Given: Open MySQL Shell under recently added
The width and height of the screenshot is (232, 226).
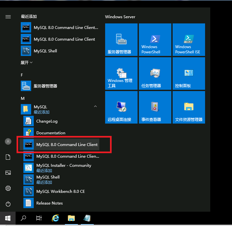Looking at the screenshot, I should point(60,51).
